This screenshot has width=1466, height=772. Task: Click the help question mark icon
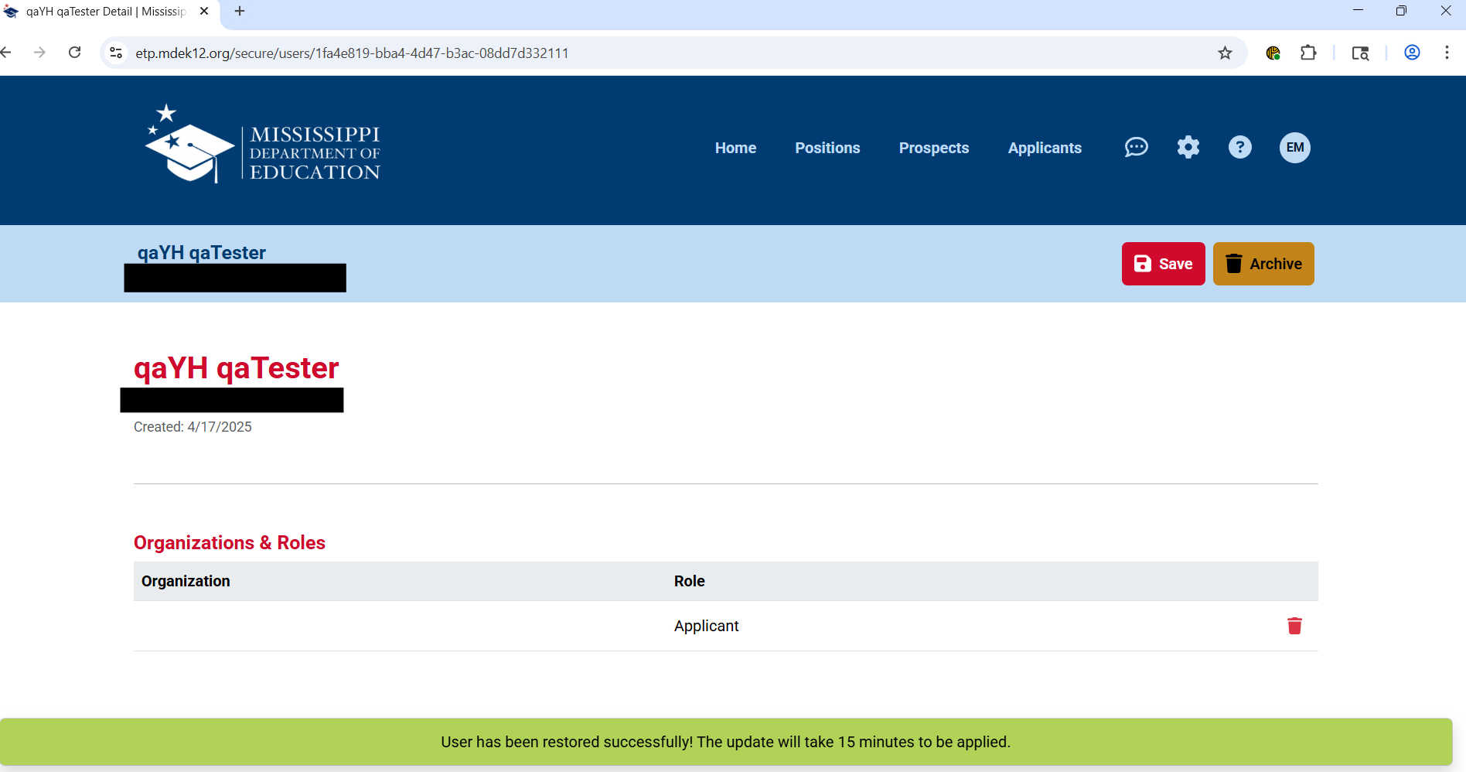pos(1239,147)
